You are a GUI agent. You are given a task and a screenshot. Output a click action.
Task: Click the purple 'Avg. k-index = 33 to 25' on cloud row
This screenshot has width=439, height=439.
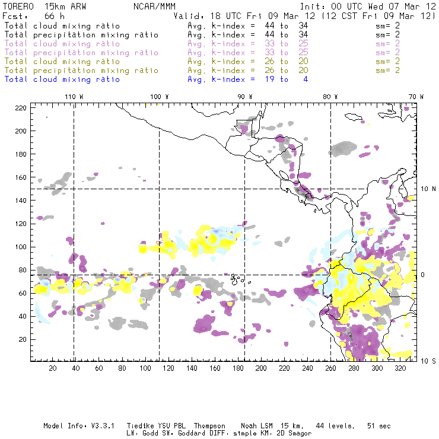(x=248, y=44)
